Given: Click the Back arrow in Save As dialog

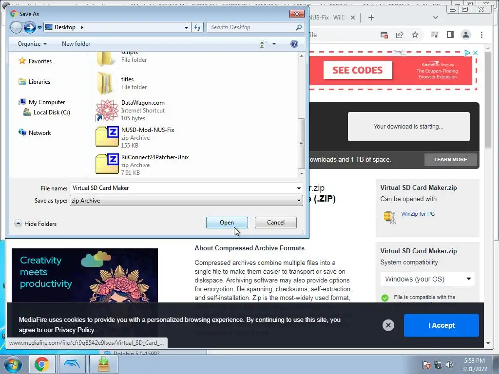Looking at the screenshot, I should tap(16, 27).
